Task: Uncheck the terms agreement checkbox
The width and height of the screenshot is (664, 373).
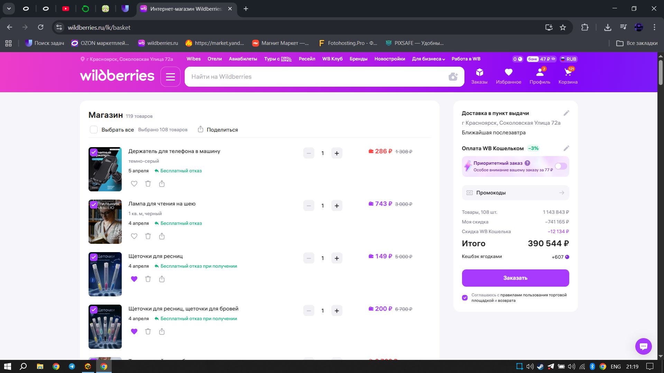Action: click(465, 298)
